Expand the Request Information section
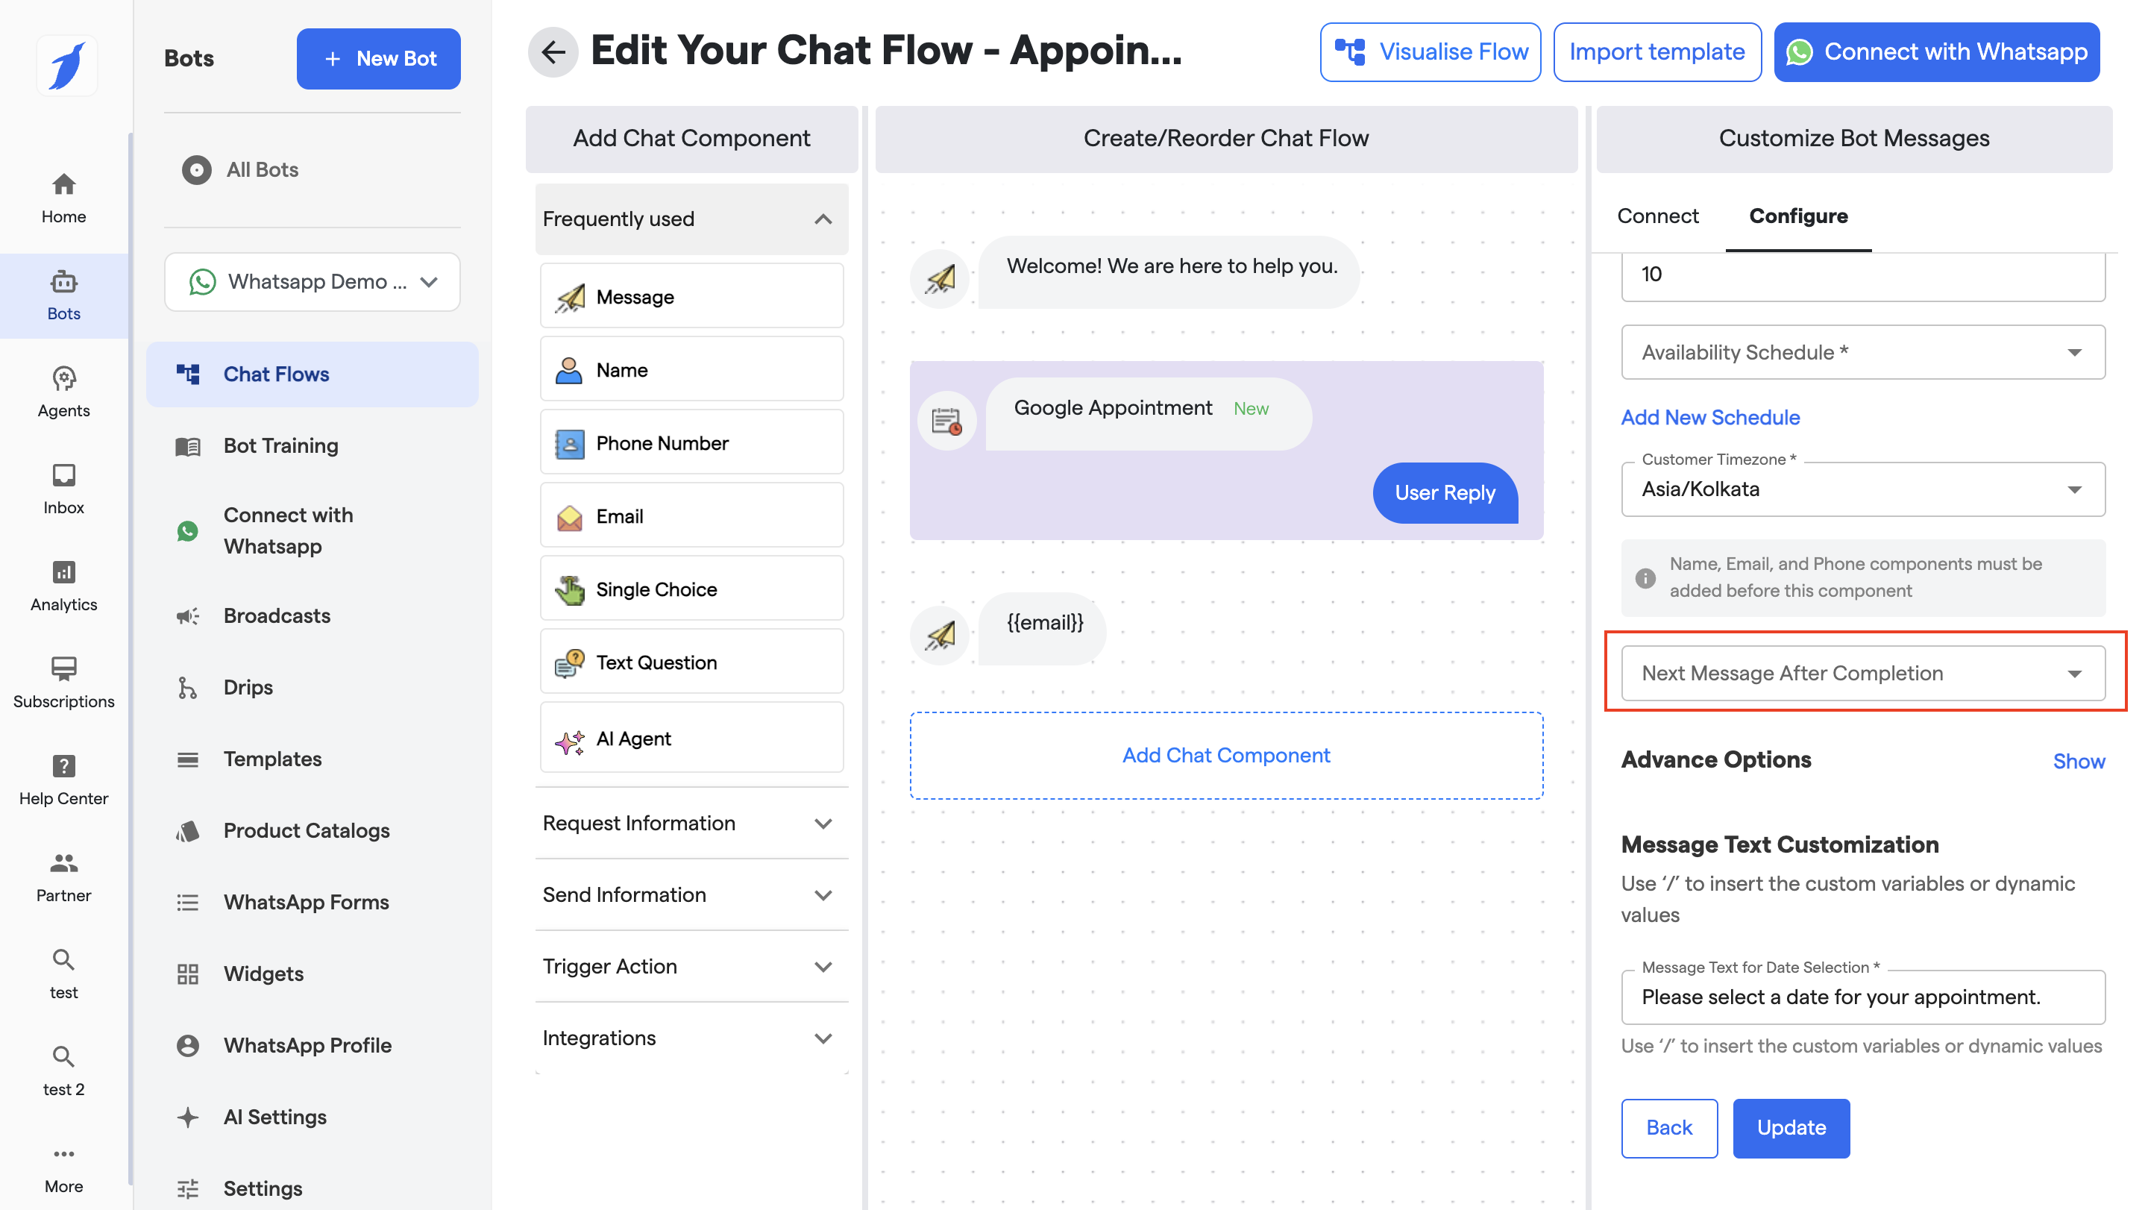 [x=691, y=823]
